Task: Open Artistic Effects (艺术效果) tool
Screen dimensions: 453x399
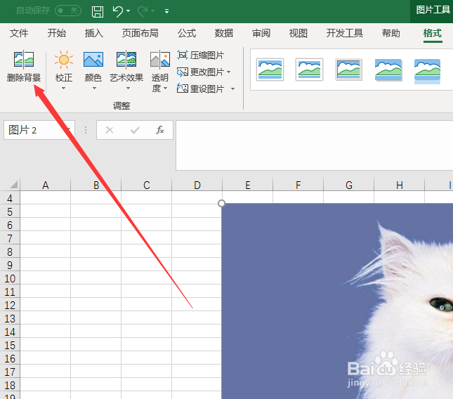Action: (126, 60)
